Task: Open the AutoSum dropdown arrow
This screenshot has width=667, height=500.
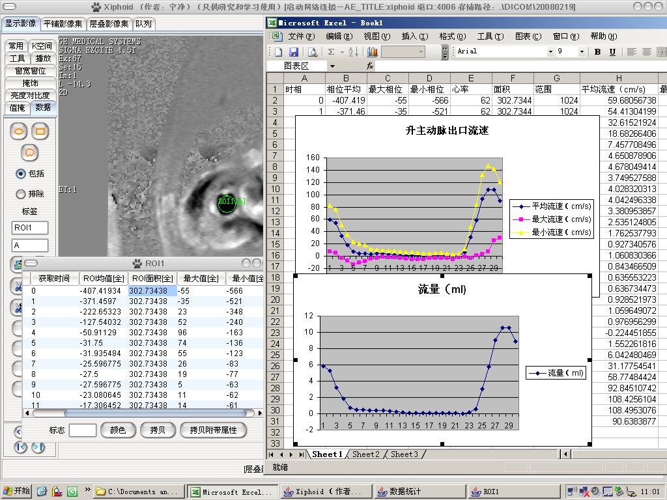Action: (341, 52)
